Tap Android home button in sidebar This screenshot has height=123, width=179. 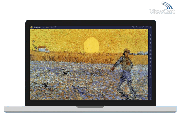coord(150,95)
